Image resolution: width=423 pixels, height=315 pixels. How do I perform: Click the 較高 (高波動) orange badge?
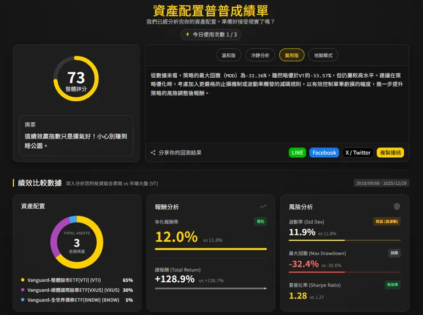[x=387, y=221]
